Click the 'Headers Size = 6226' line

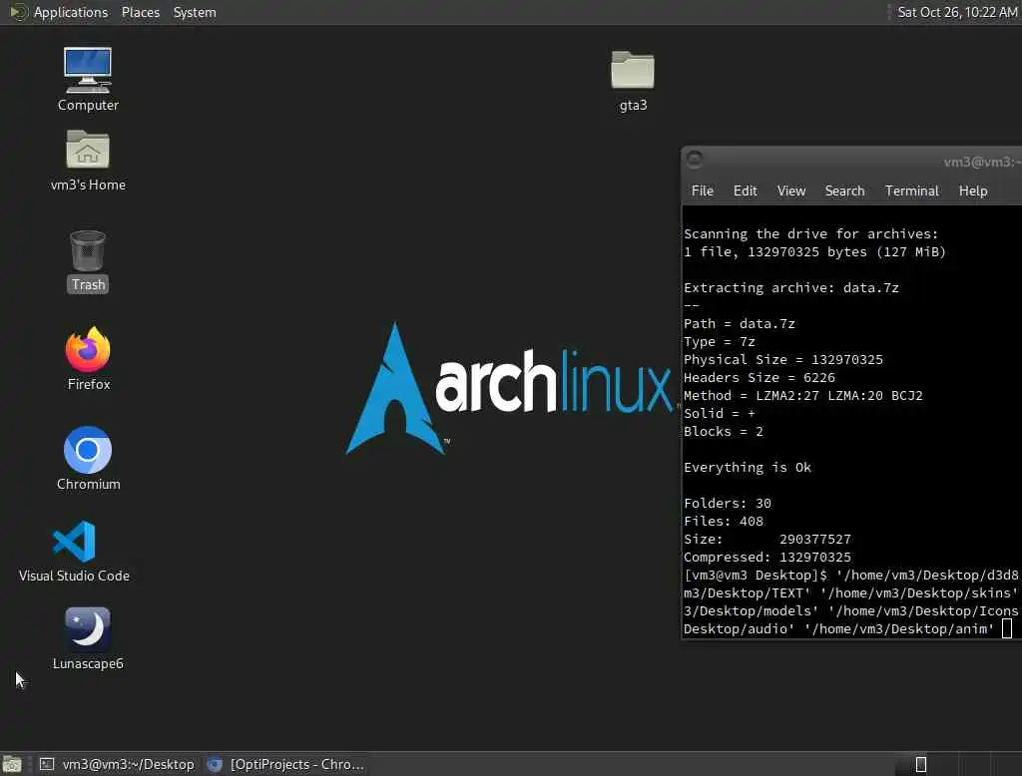(759, 378)
